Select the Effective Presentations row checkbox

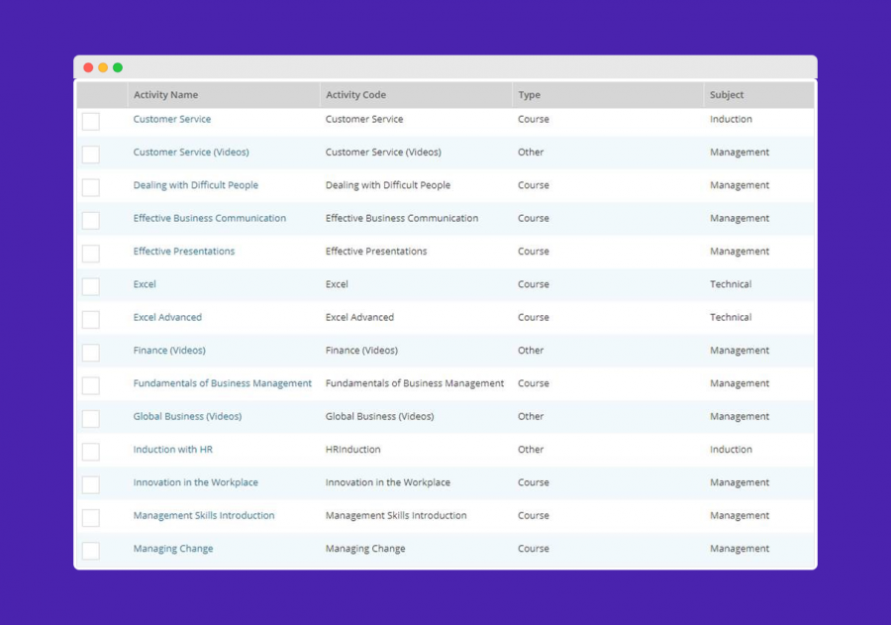91,254
